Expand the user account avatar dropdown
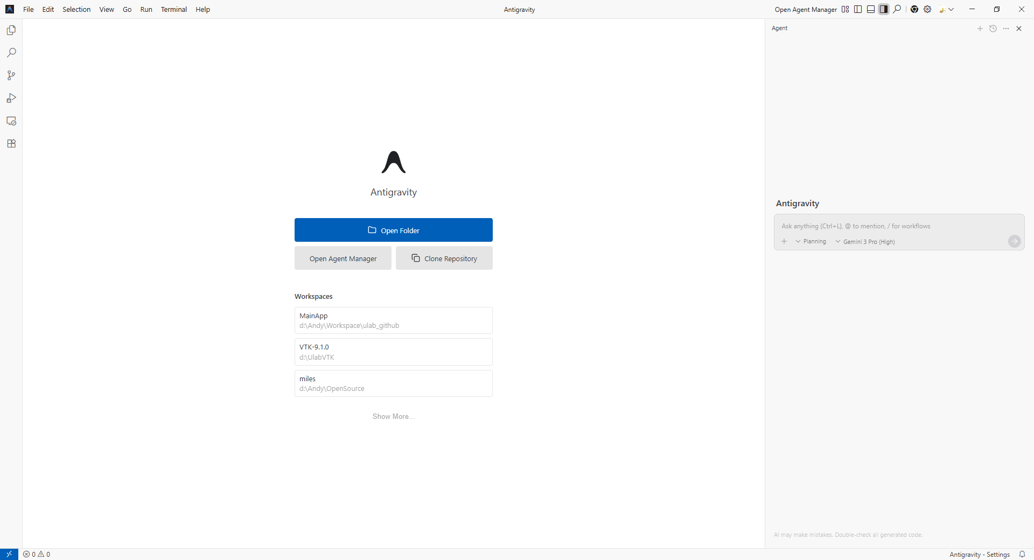Image resolution: width=1034 pixels, height=560 pixels. coord(946,9)
